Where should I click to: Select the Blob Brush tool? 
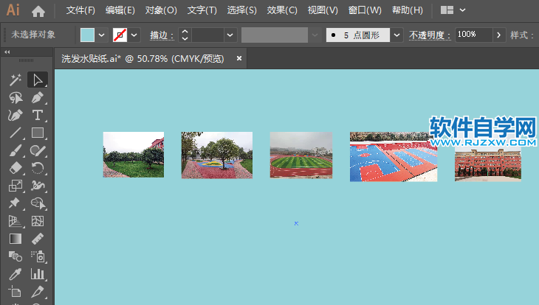click(x=38, y=150)
